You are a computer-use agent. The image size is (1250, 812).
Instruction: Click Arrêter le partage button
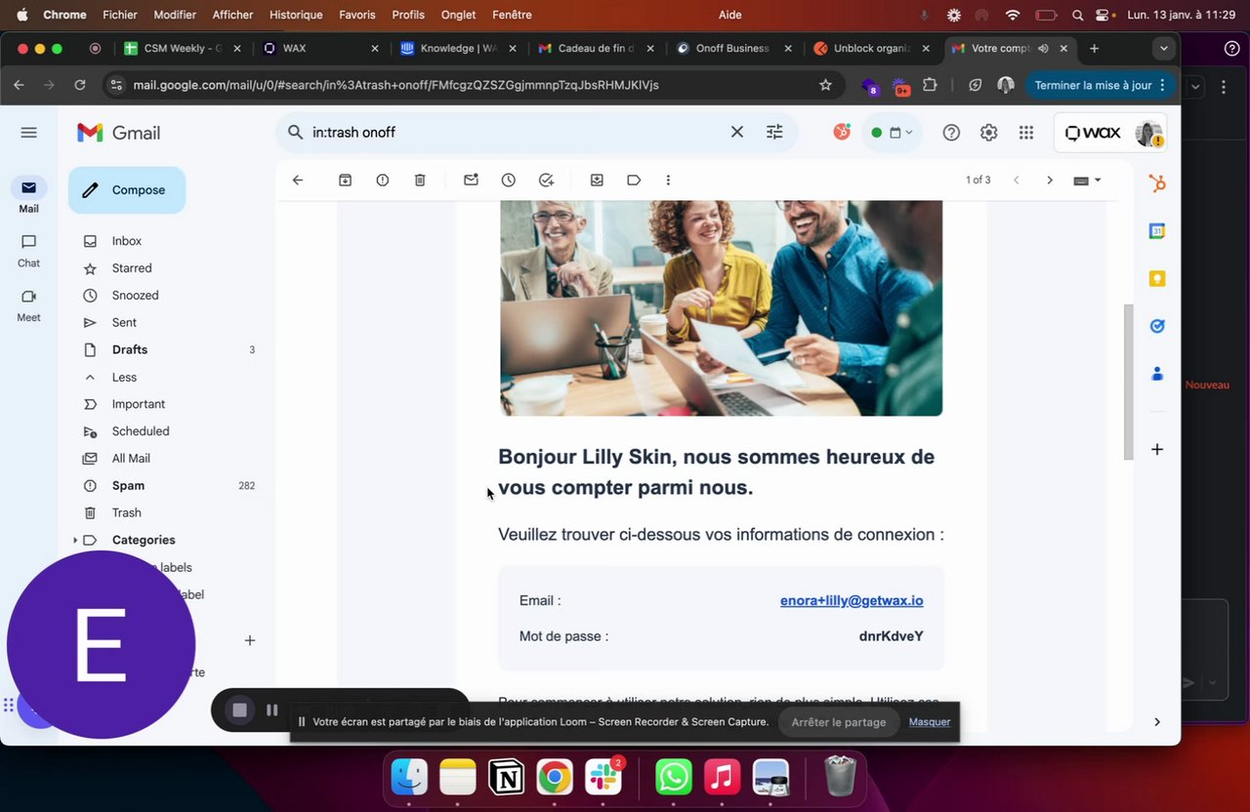[x=839, y=722]
